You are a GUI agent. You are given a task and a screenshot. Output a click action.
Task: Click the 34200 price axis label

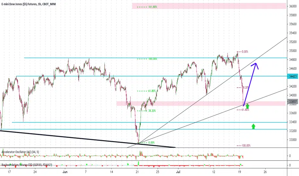[x=293, y=86]
